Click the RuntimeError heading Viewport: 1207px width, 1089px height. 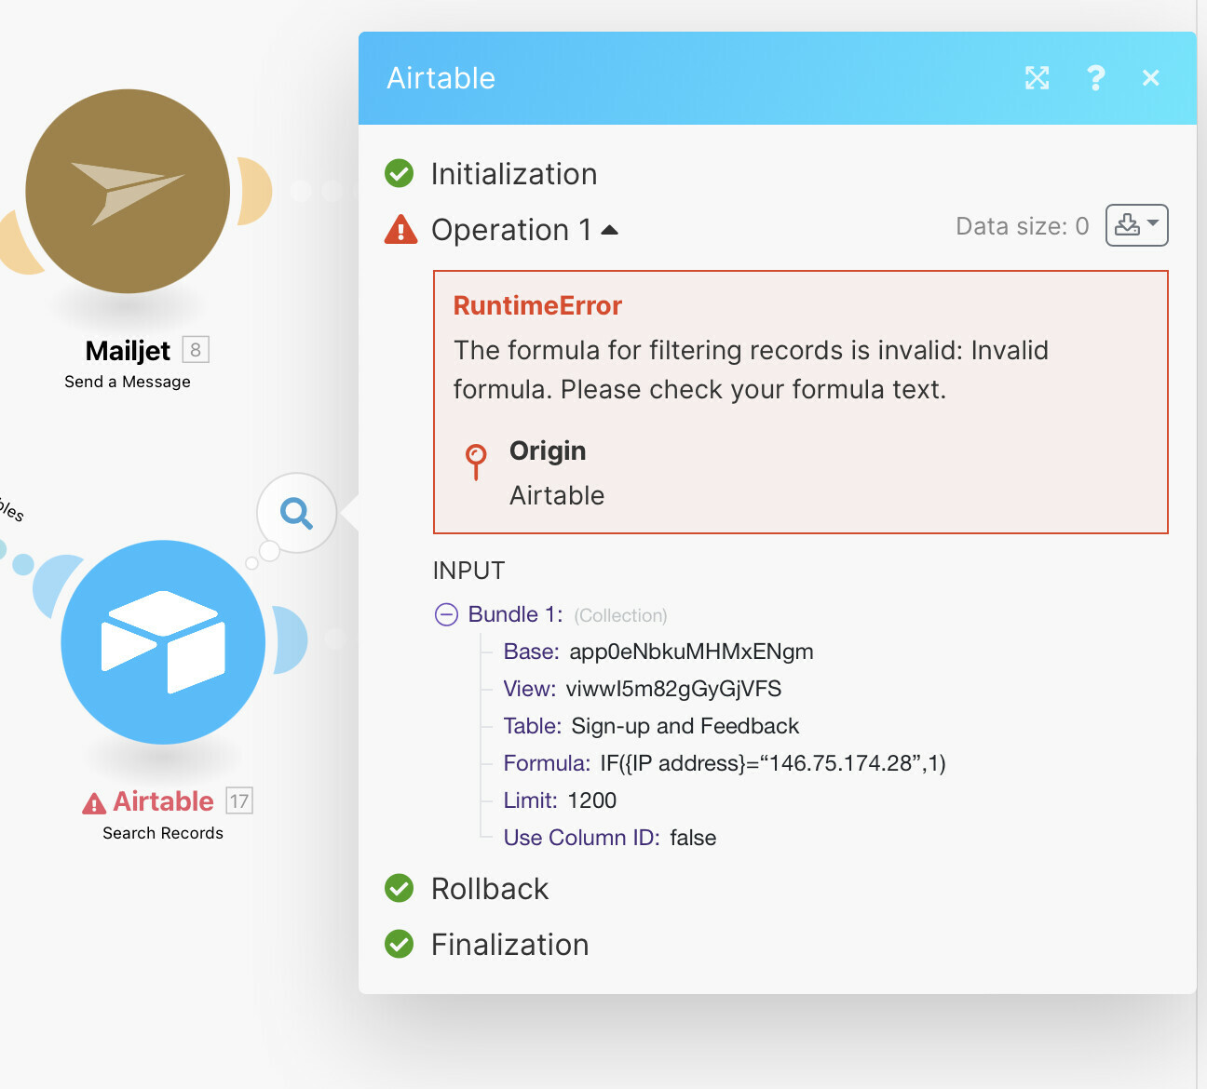[x=537, y=305]
